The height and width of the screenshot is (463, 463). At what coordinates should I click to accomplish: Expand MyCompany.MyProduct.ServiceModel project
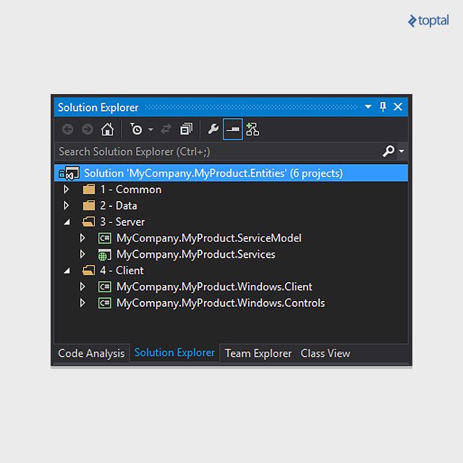pos(82,238)
